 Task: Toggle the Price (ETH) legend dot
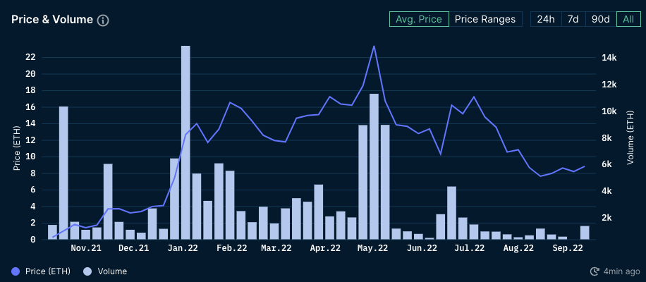click(x=16, y=271)
